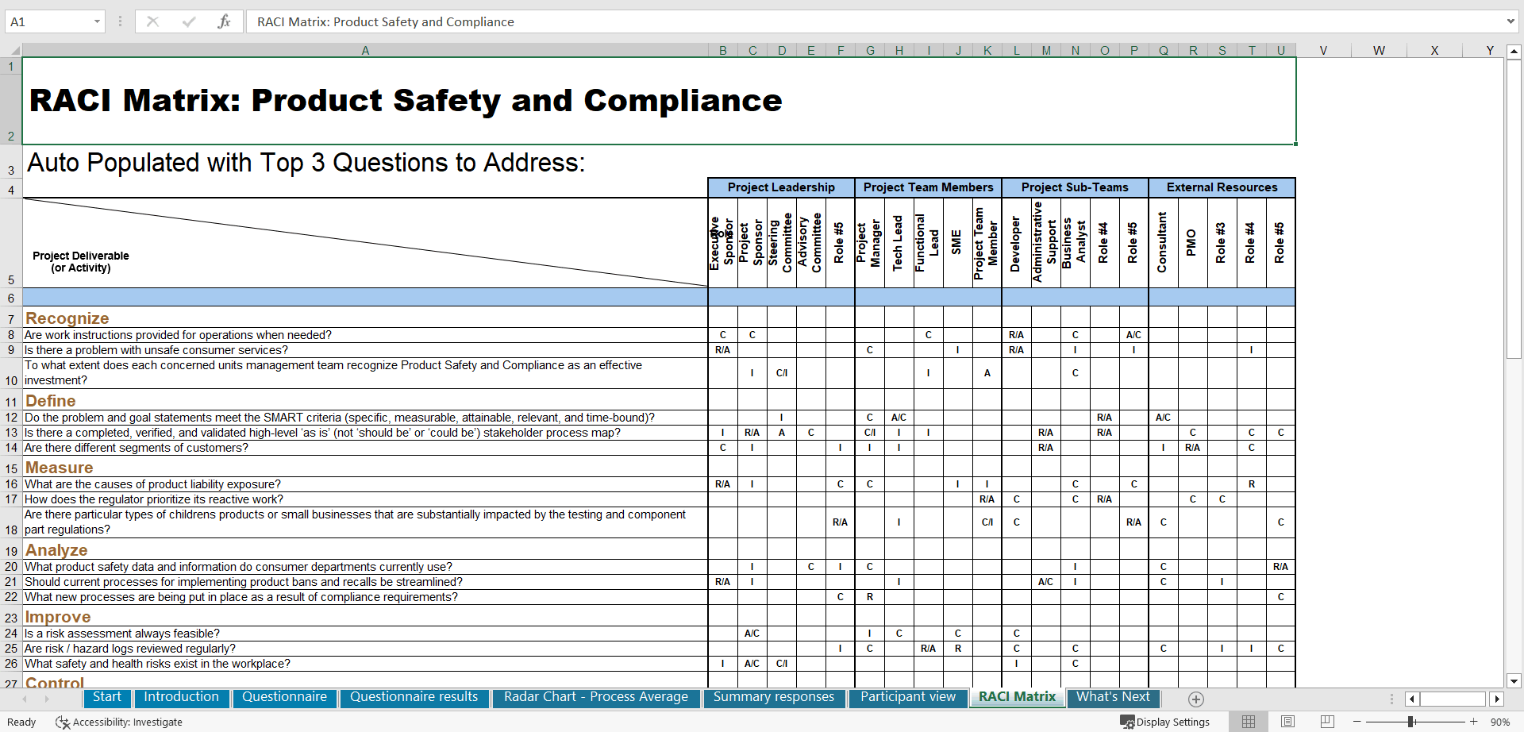Switch to the Radar Chart - Process Average tab
The width and height of the screenshot is (1524, 732).
point(596,697)
